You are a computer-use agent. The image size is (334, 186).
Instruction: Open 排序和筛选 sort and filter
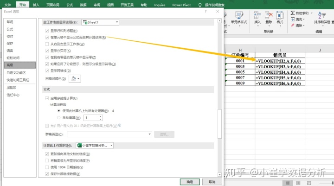point(322,19)
